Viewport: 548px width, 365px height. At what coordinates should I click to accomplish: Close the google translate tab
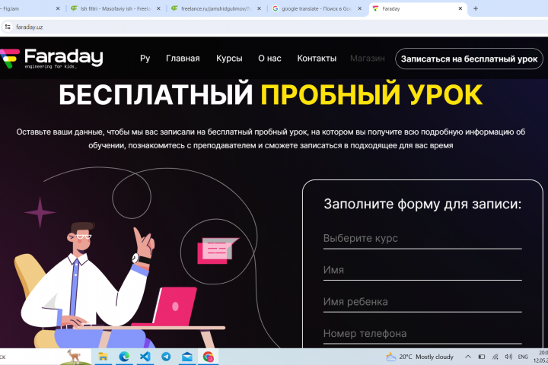click(x=359, y=8)
